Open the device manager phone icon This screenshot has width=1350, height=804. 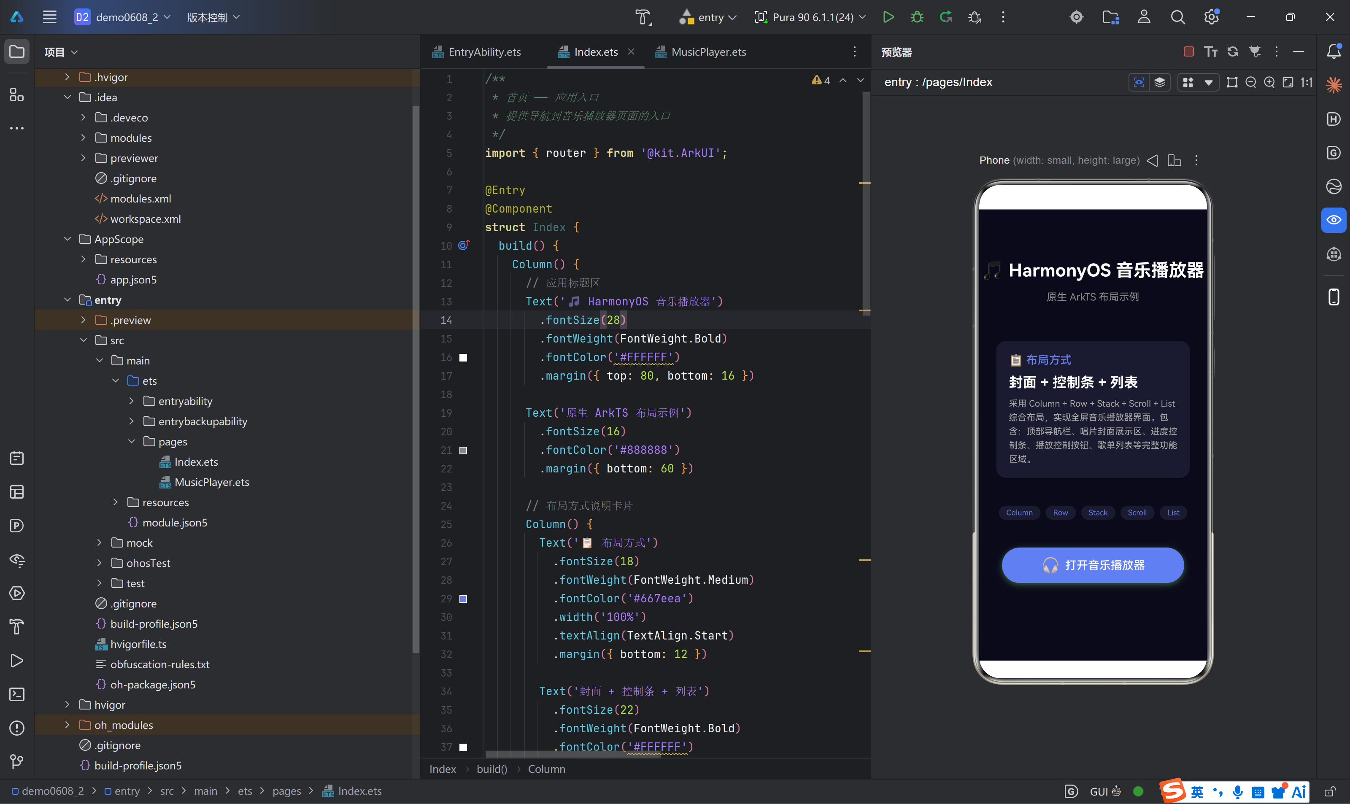coord(1334,297)
